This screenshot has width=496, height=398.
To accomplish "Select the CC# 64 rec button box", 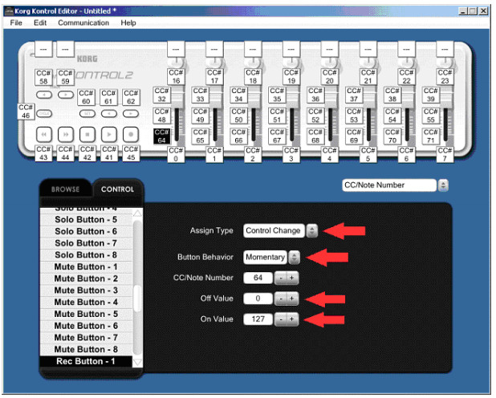I will point(161,136).
